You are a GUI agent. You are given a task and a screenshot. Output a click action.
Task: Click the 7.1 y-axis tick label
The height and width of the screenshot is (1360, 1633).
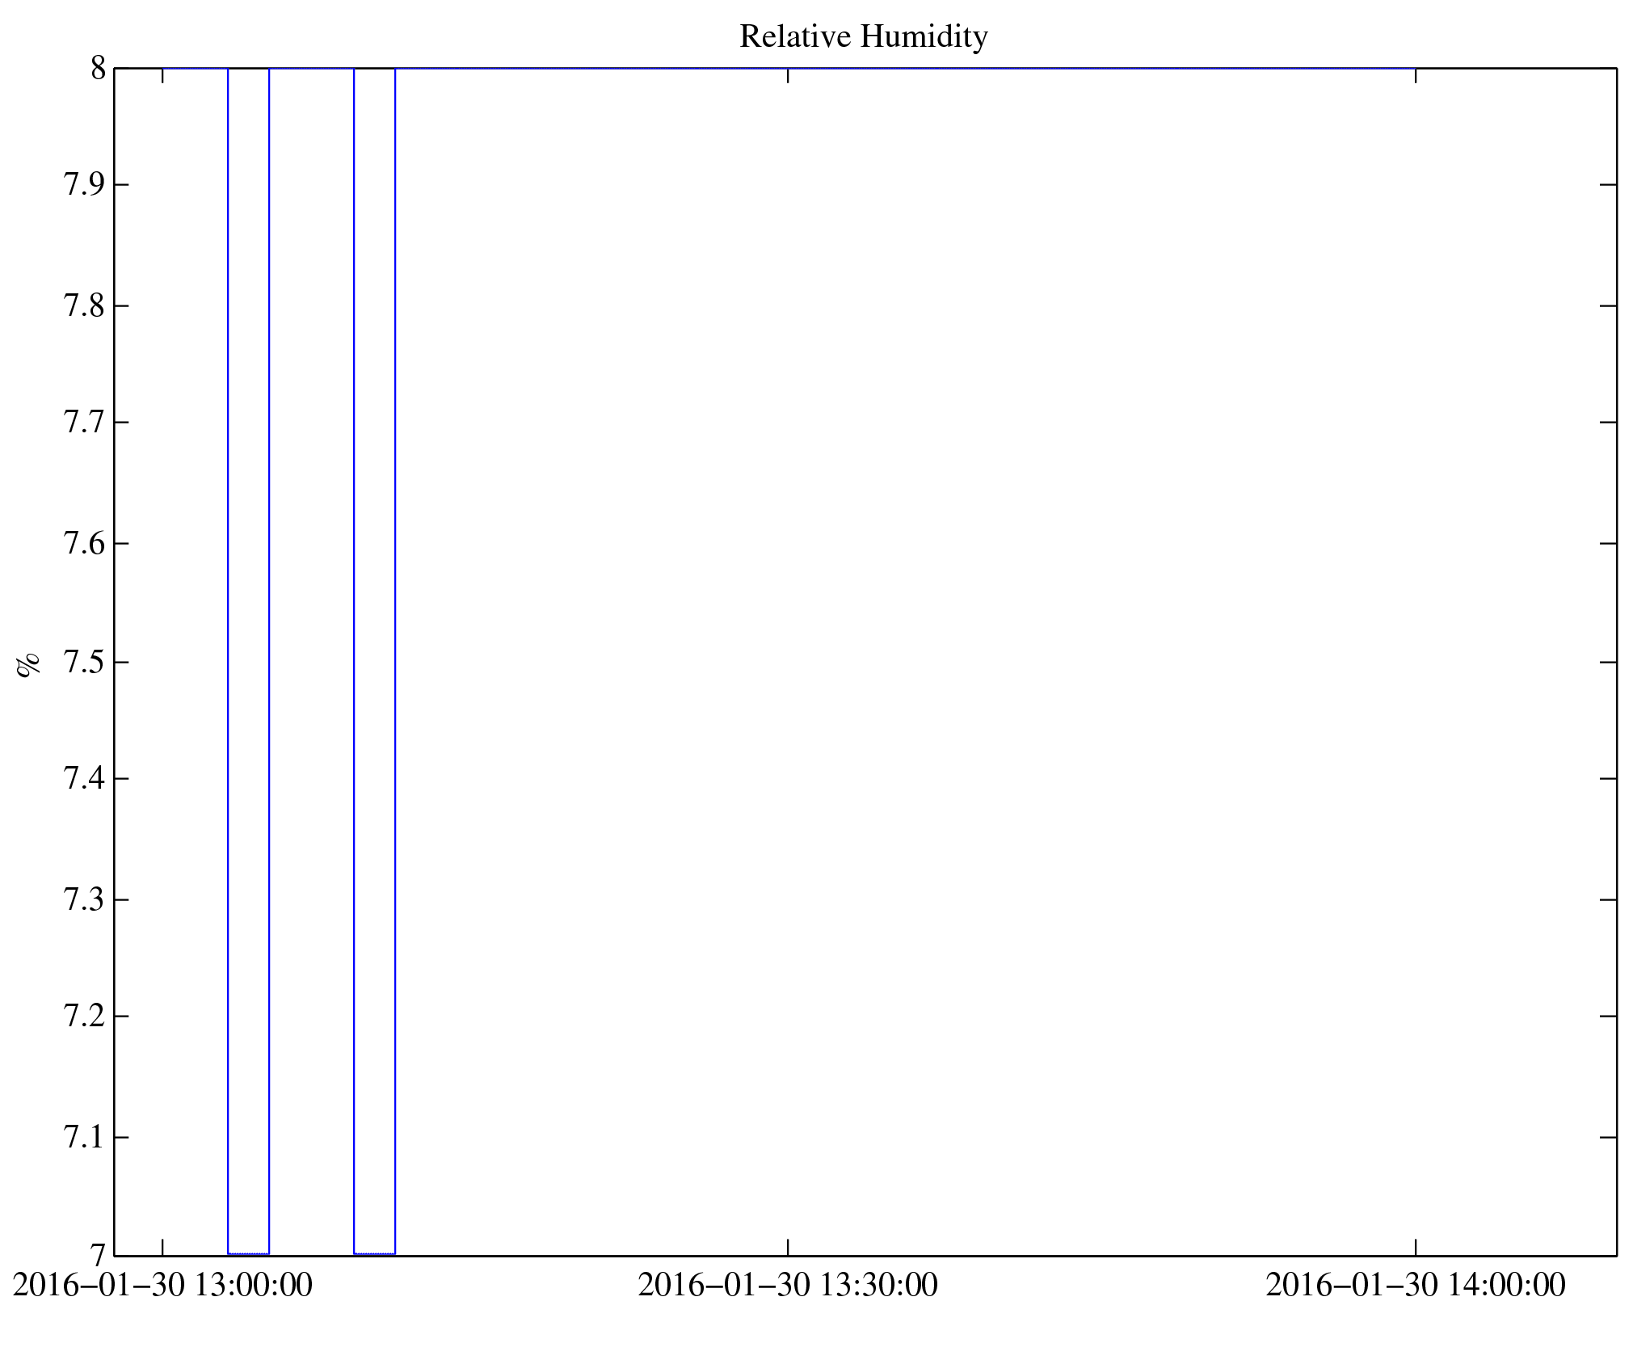click(85, 1137)
